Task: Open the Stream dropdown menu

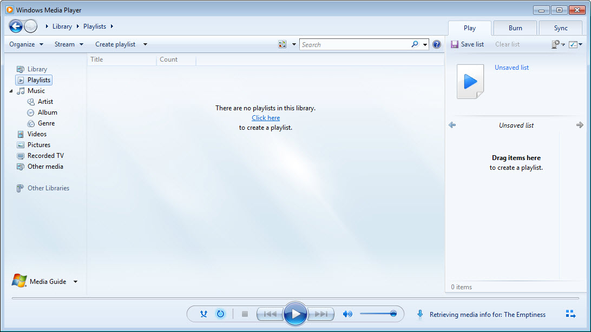Action: coord(69,44)
